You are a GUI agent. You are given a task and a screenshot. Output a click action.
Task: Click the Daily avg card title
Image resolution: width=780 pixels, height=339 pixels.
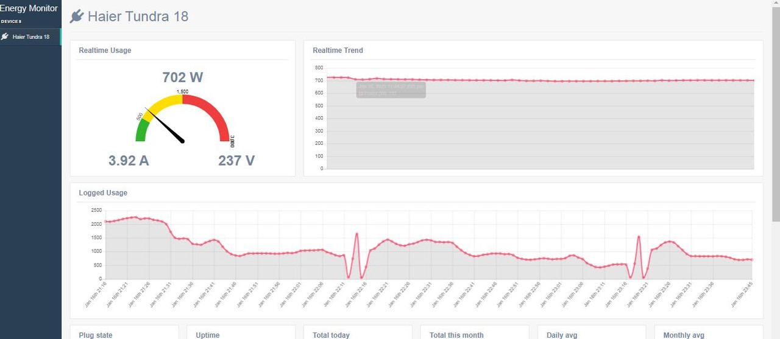click(562, 335)
